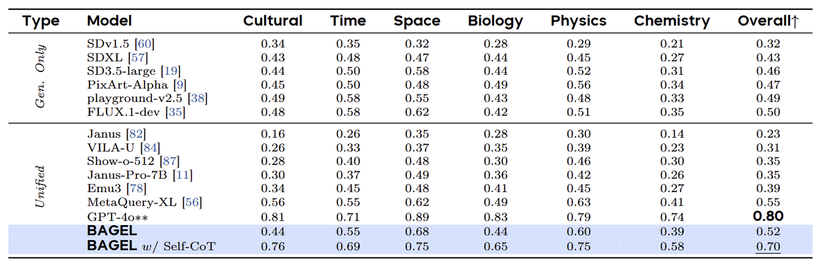Open citation 60 next to SDv1.5
Image resolution: width=817 pixels, height=263 pixels.
click(x=145, y=44)
